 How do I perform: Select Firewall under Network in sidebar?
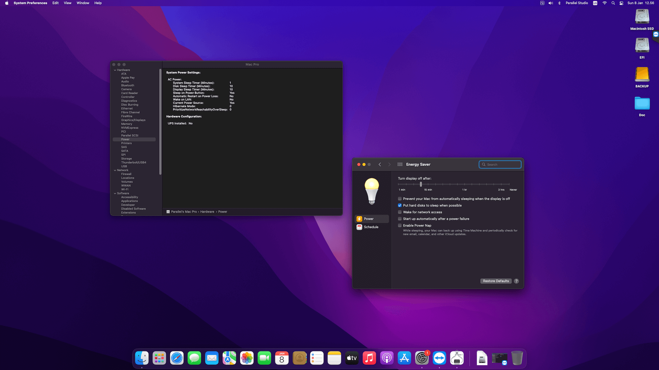click(x=126, y=174)
